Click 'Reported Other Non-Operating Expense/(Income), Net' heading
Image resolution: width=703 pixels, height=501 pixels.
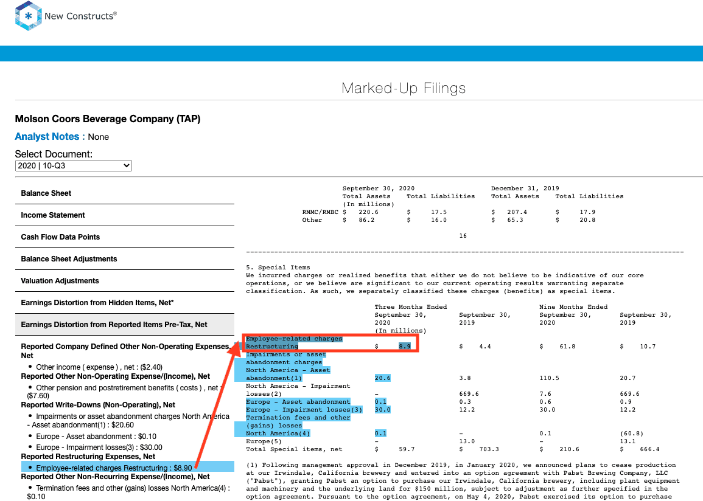[115, 376]
